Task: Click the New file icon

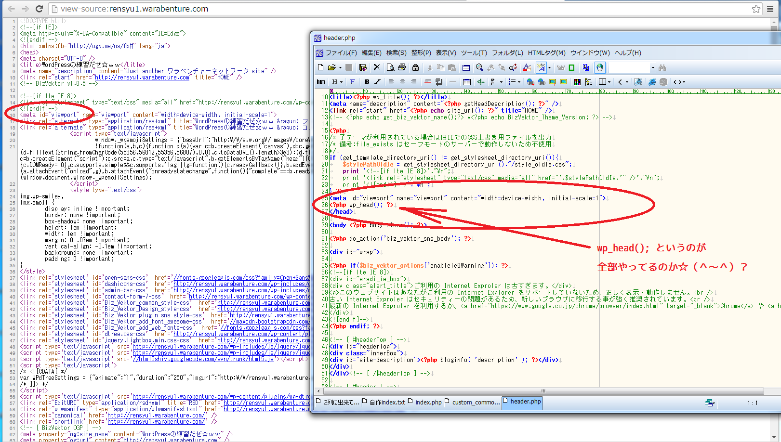Action: [x=321, y=67]
